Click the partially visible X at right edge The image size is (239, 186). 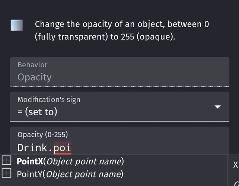point(235,165)
